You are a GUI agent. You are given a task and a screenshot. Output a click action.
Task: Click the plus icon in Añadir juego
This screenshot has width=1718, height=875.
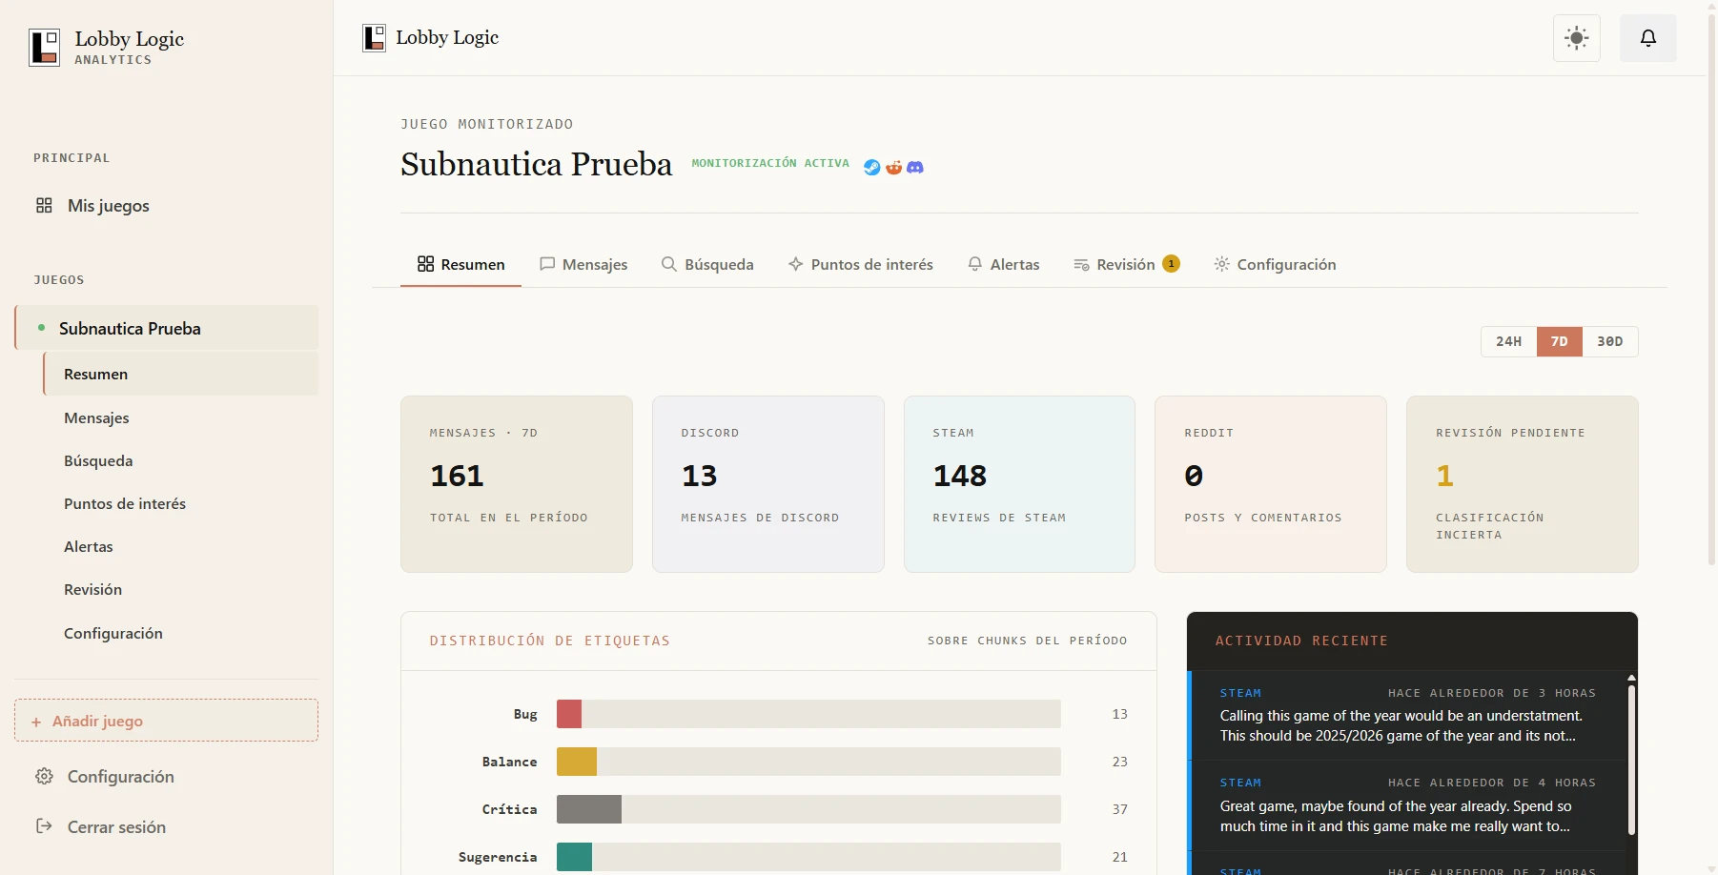[x=36, y=722]
